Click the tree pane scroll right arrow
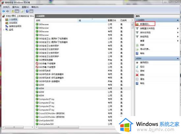181x134 pixels. (32, 127)
